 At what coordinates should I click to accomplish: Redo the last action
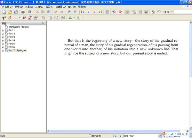(62, 12)
